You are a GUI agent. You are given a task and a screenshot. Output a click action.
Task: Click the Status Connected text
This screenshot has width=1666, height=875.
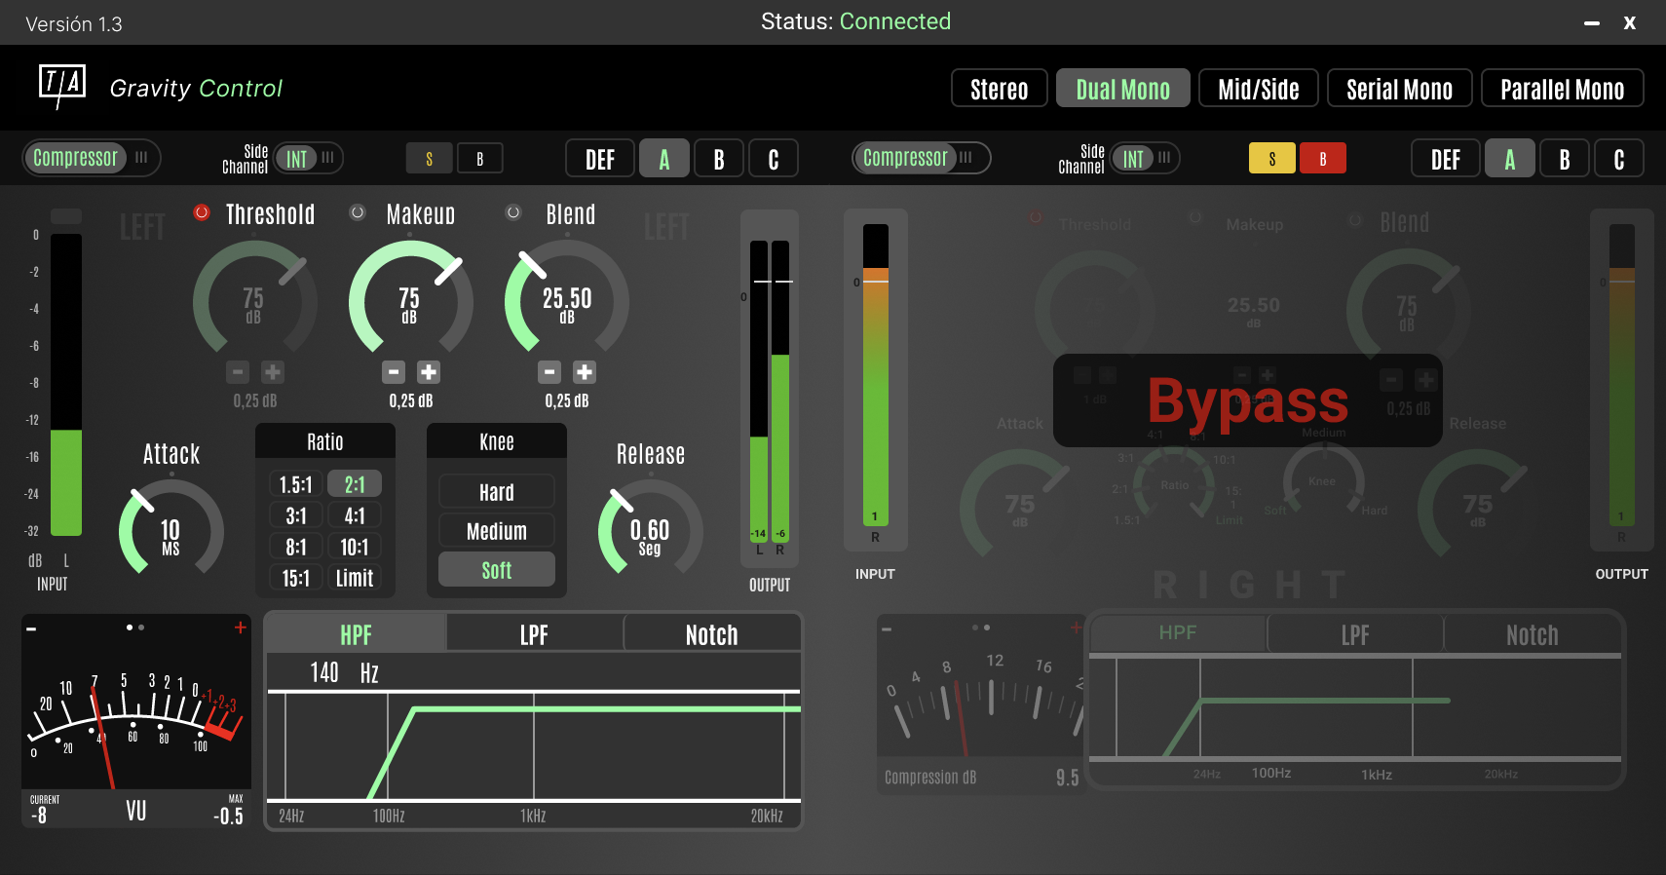point(855,21)
